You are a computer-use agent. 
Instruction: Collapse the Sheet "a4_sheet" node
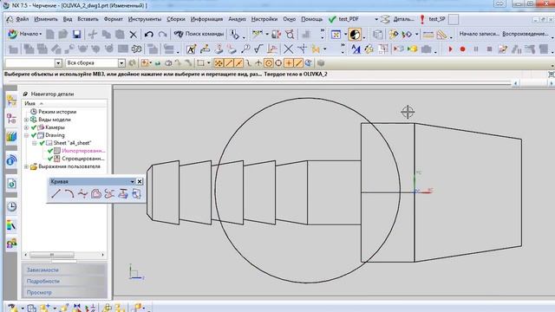pyautogui.click(x=35, y=143)
